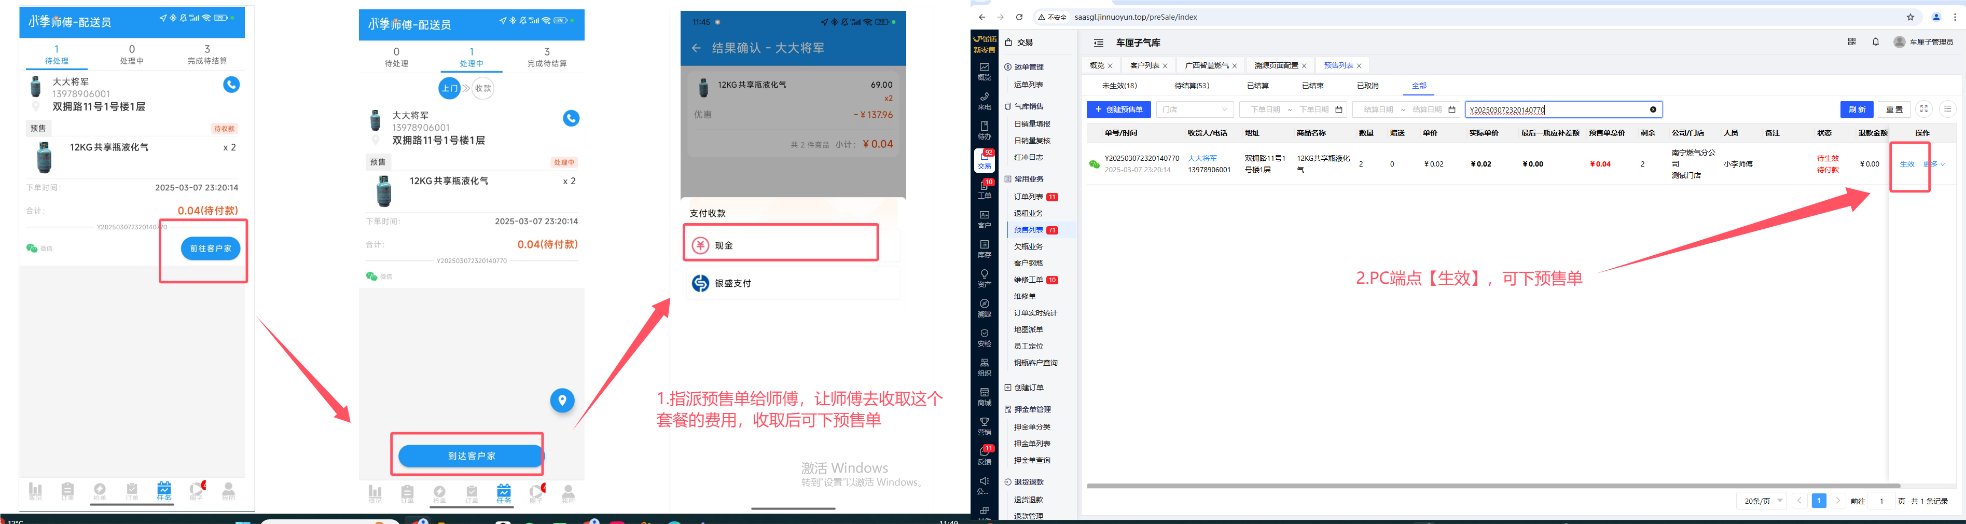
Task: Open 门店 store dropdown filter
Action: coord(1195,110)
